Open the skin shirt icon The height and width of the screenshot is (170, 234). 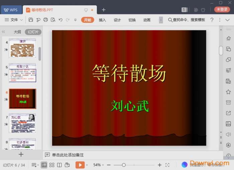203,10
